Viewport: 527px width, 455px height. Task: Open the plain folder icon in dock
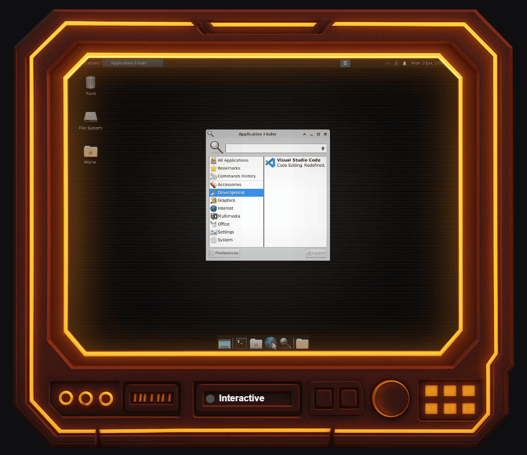pyautogui.click(x=302, y=343)
